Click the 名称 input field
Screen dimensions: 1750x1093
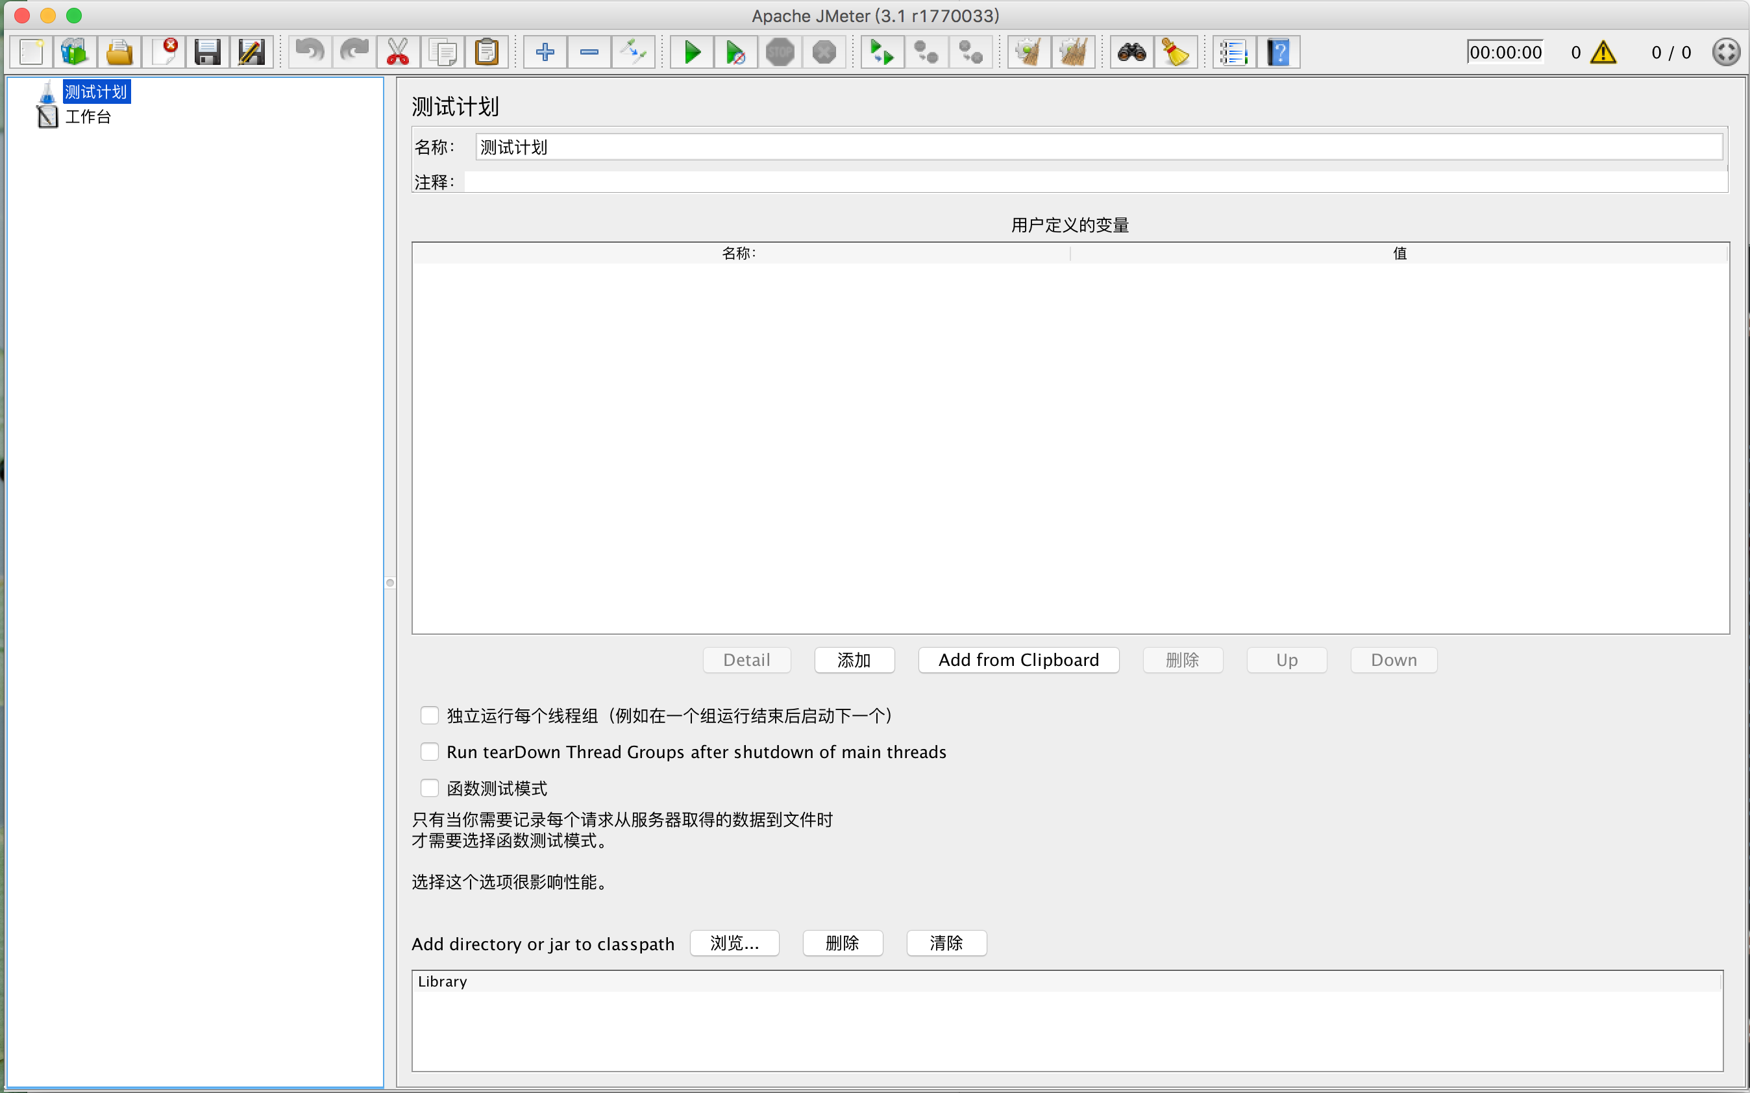click(x=1099, y=147)
